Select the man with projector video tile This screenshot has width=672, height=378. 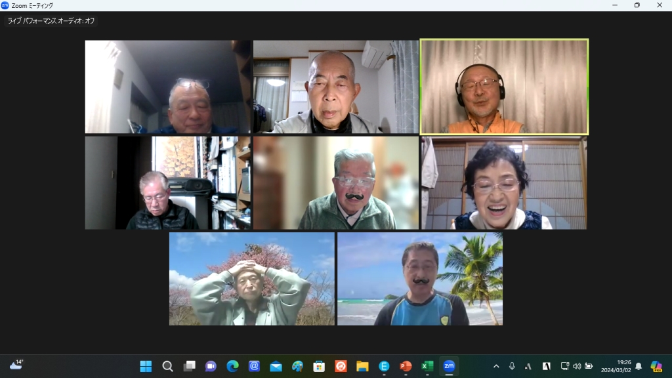[168, 183]
